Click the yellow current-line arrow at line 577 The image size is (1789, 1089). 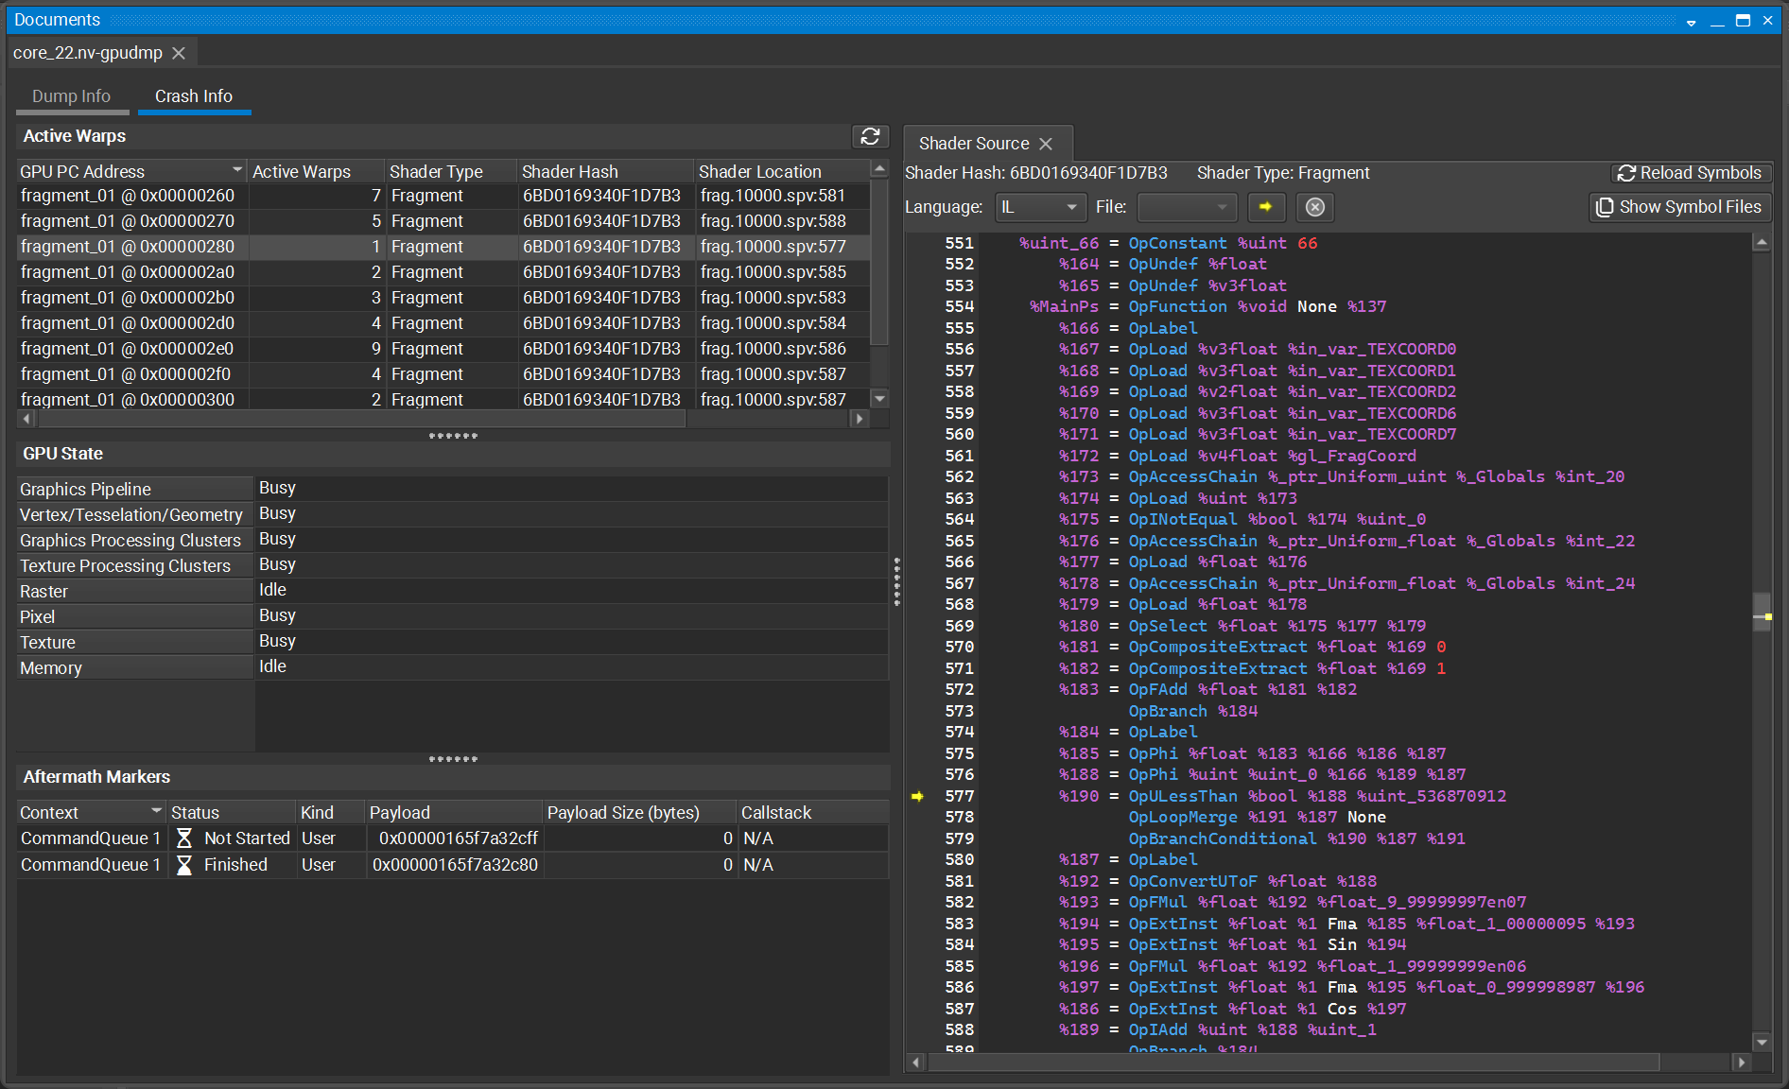pyautogui.click(x=917, y=796)
